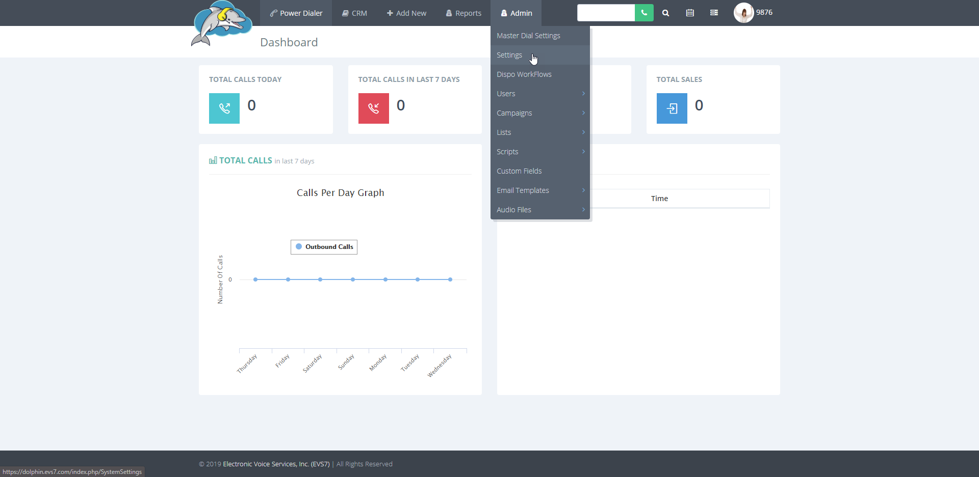
Task: Open the Reports menu
Action: (463, 13)
